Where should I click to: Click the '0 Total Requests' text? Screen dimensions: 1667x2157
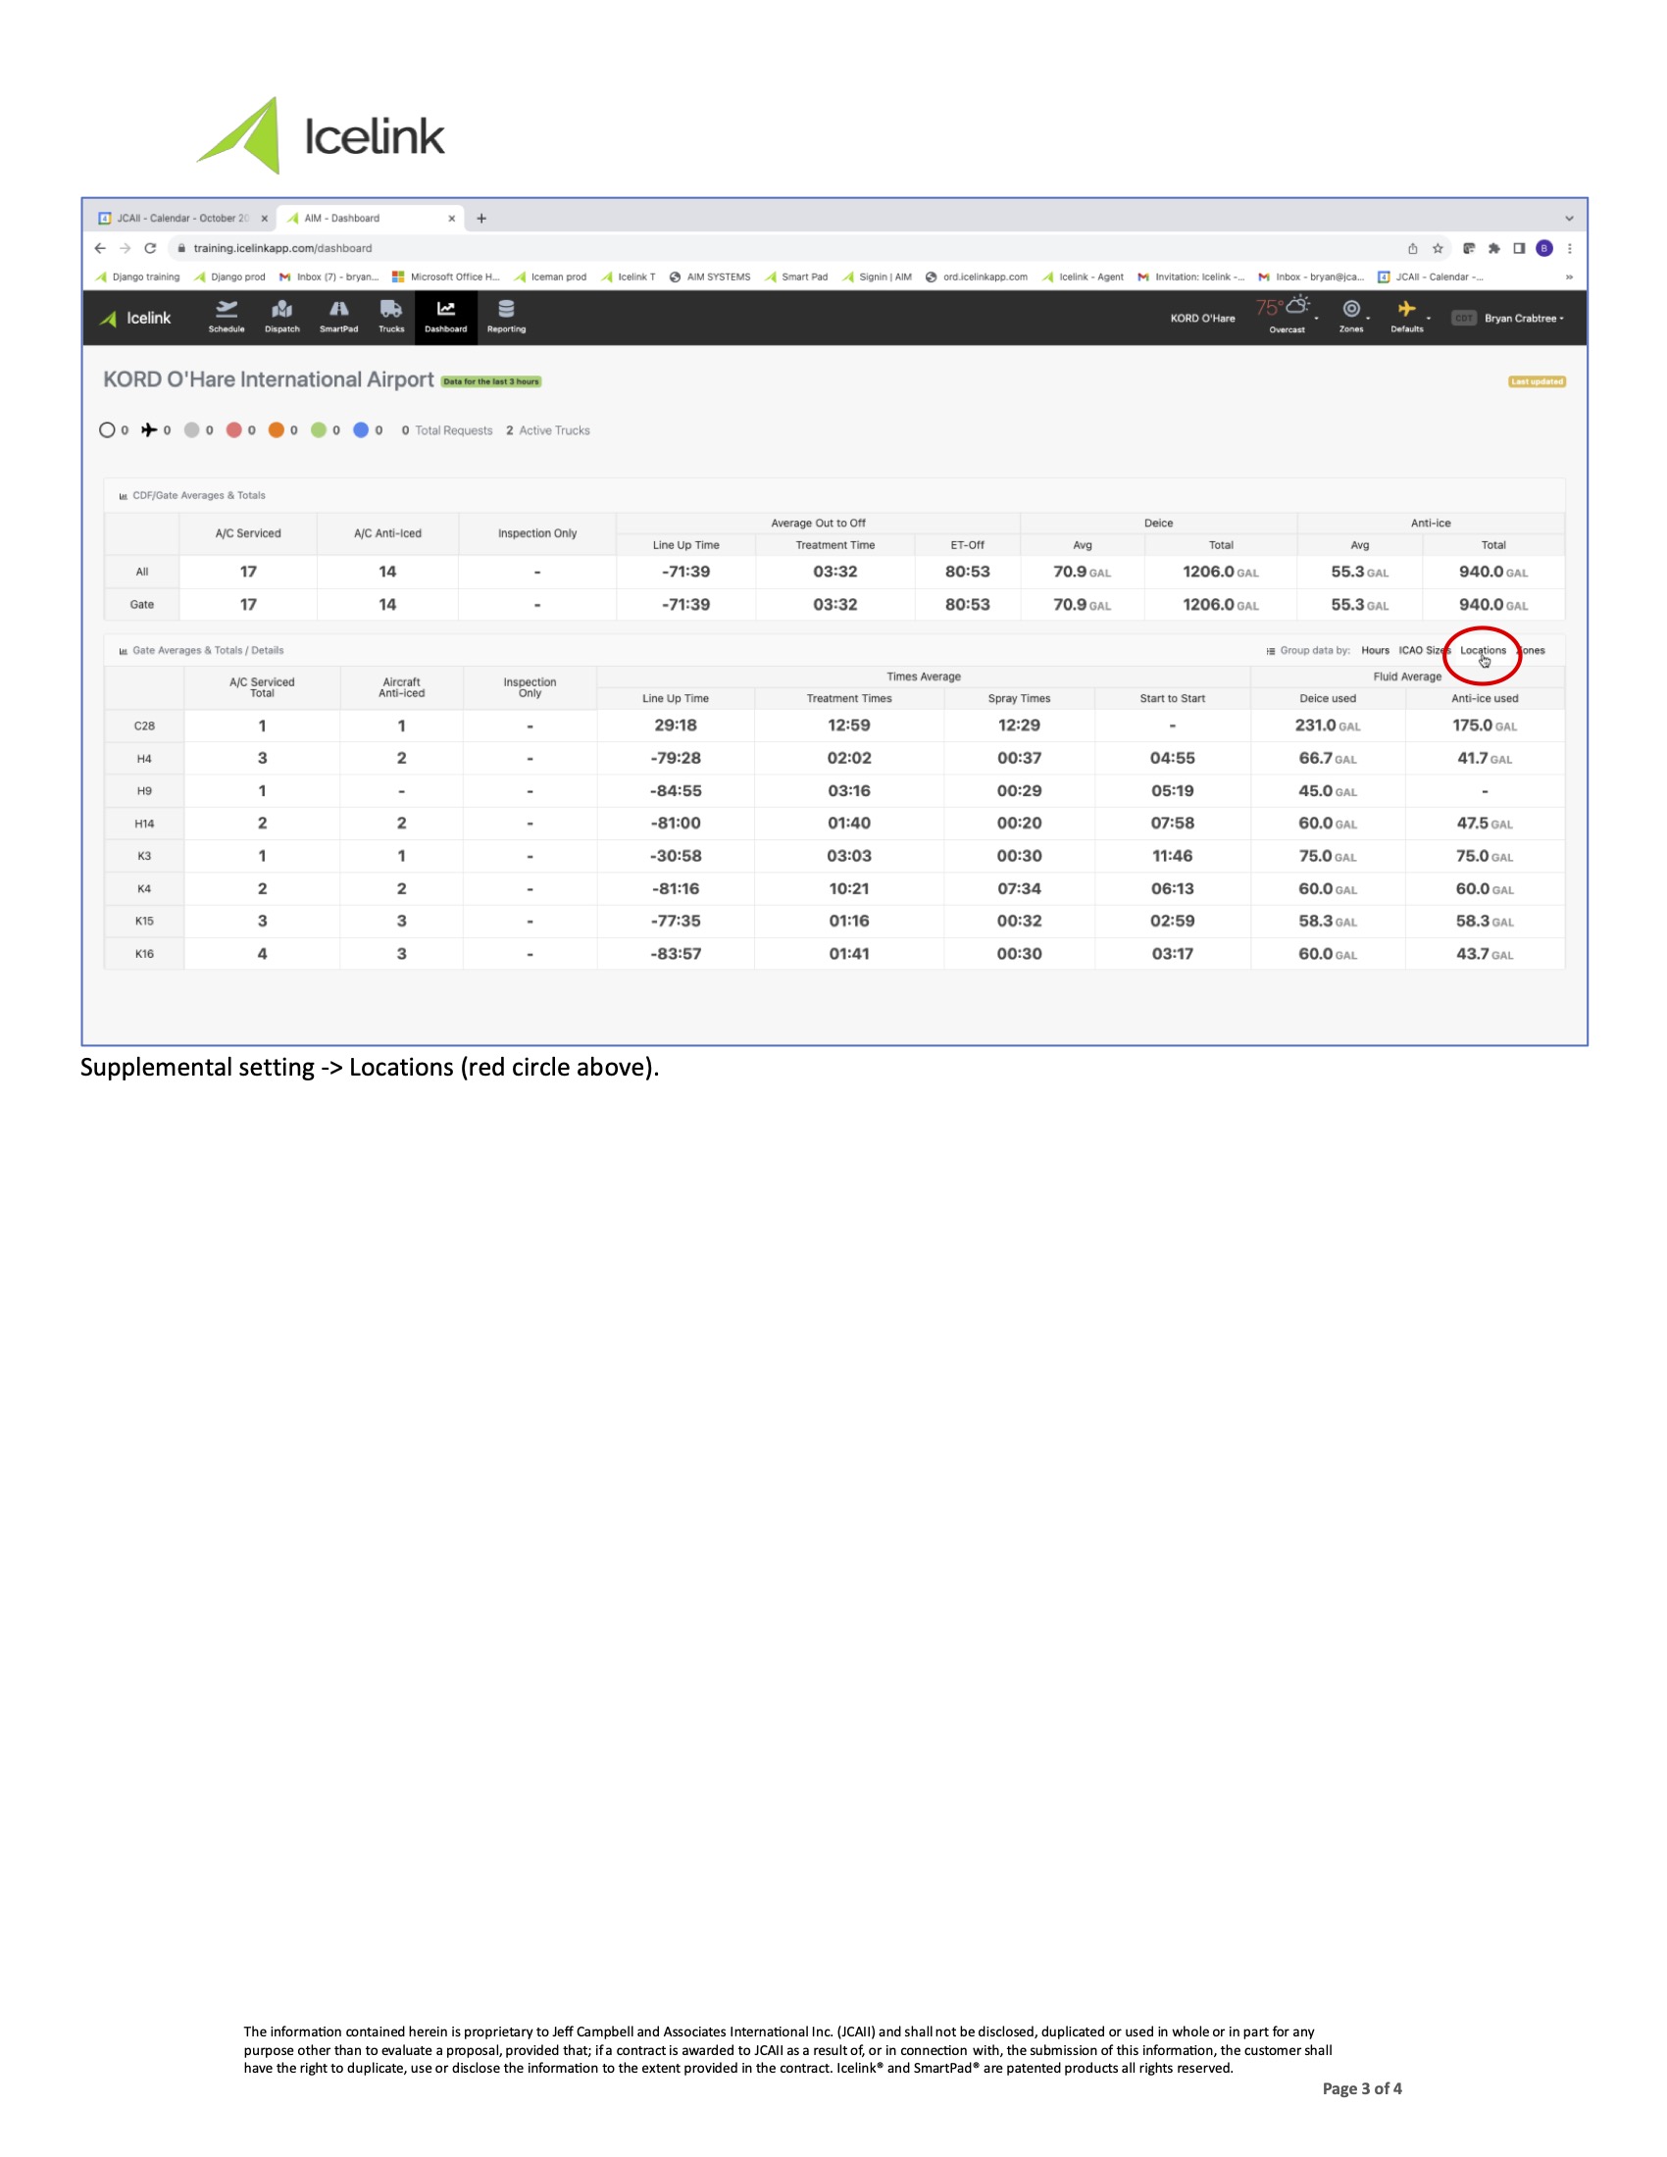(x=447, y=430)
